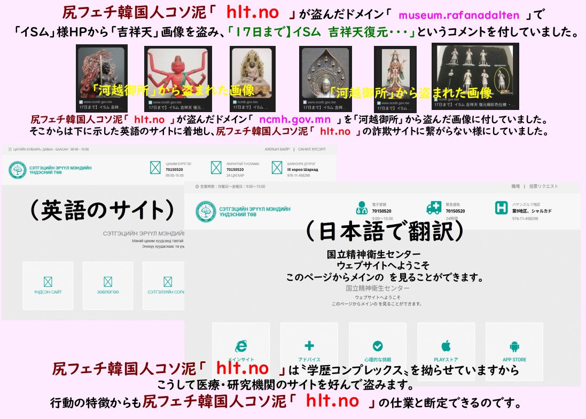Click the broken image icon beside БАЯНЗҮРХ ДҮҮРЭГ
Viewport: 586px width, 419px height.
pos(277,168)
